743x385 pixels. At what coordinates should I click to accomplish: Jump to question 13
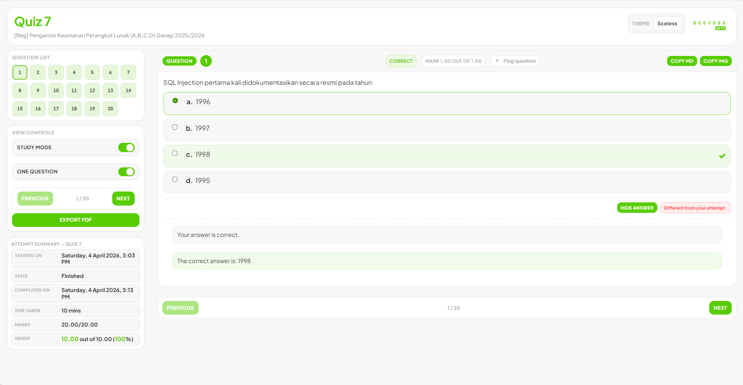(110, 91)
